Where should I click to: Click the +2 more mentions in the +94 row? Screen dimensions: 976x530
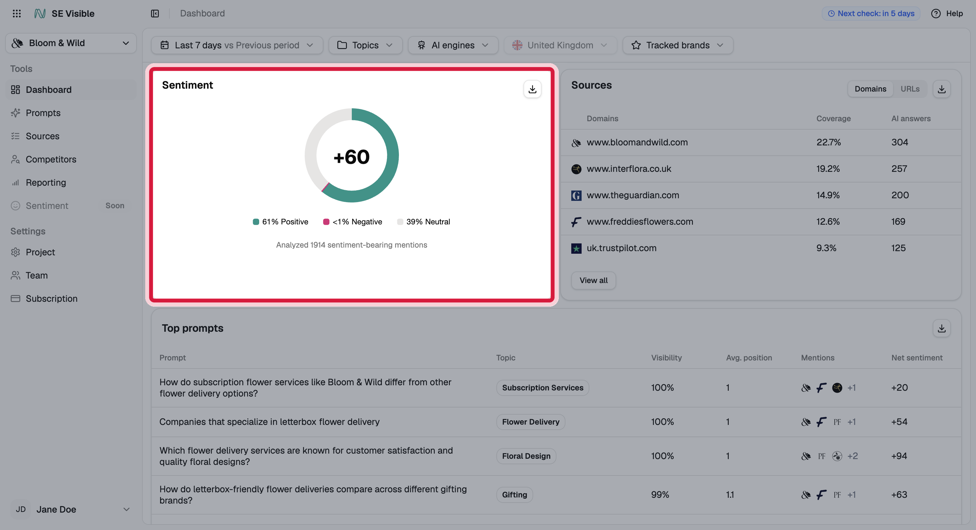tap(852, 456)
